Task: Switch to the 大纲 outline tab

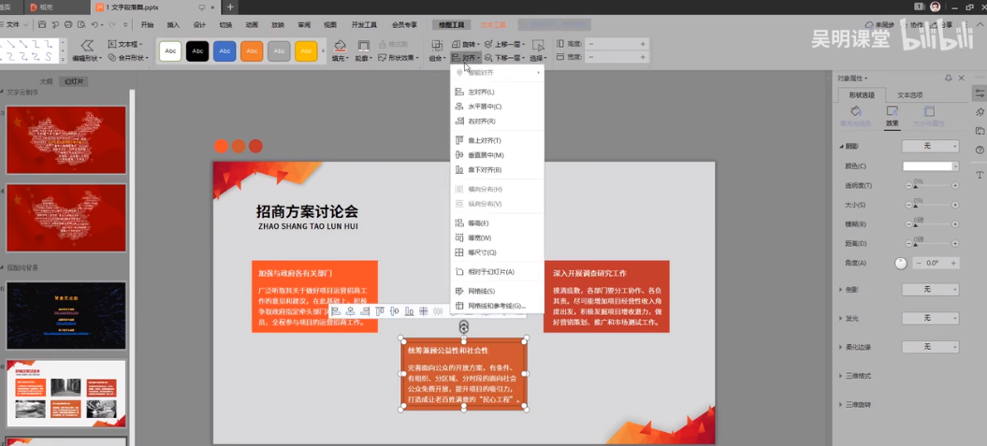Action: (x=46, y=81)
